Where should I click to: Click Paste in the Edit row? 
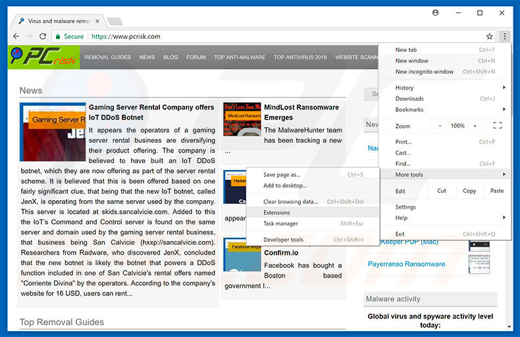[x=497, y=191]
